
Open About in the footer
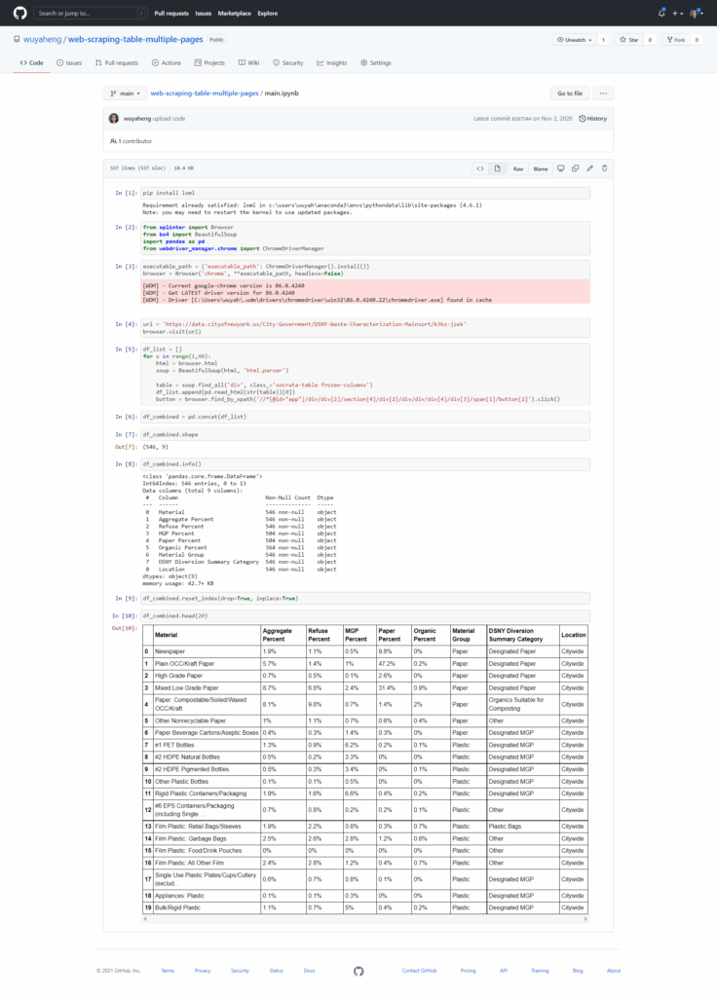614,971
